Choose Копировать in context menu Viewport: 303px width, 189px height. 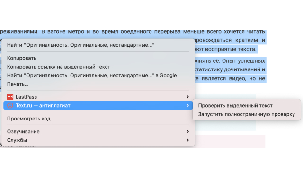[98, 58]
